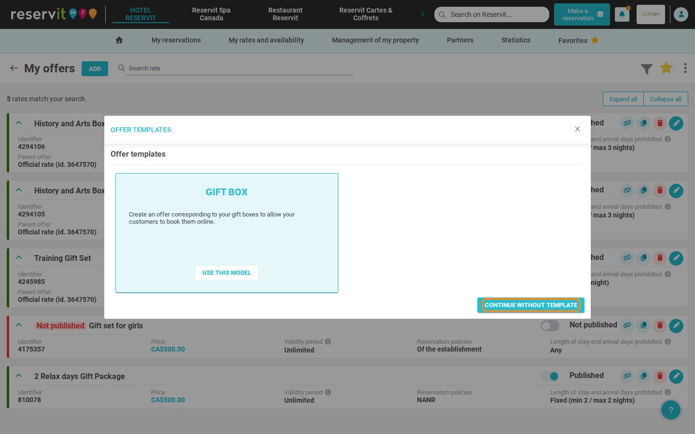Choose Use This Model for Gift Box
695x434 pixels.
click(x=226, y=272)
